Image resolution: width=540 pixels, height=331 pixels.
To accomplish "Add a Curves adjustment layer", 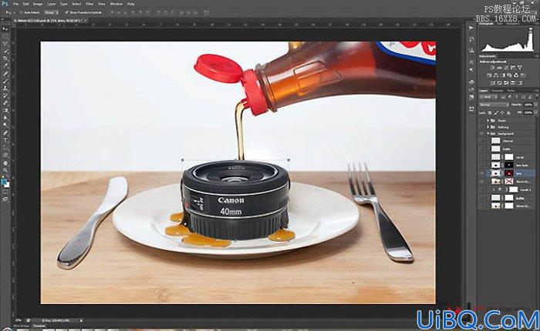I will (506, 68).
